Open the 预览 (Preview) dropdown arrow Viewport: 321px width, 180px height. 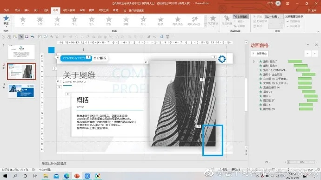click(6, 26)
